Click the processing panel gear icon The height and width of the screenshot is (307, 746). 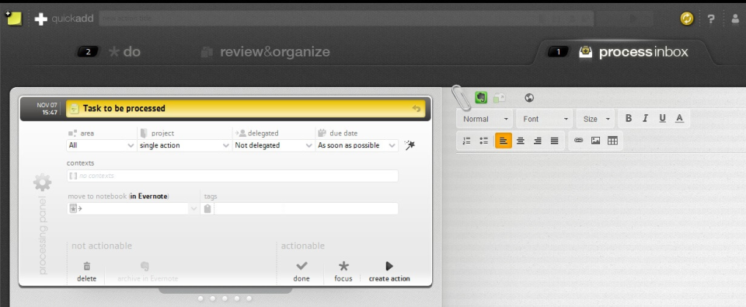click(x=42, y=183)
